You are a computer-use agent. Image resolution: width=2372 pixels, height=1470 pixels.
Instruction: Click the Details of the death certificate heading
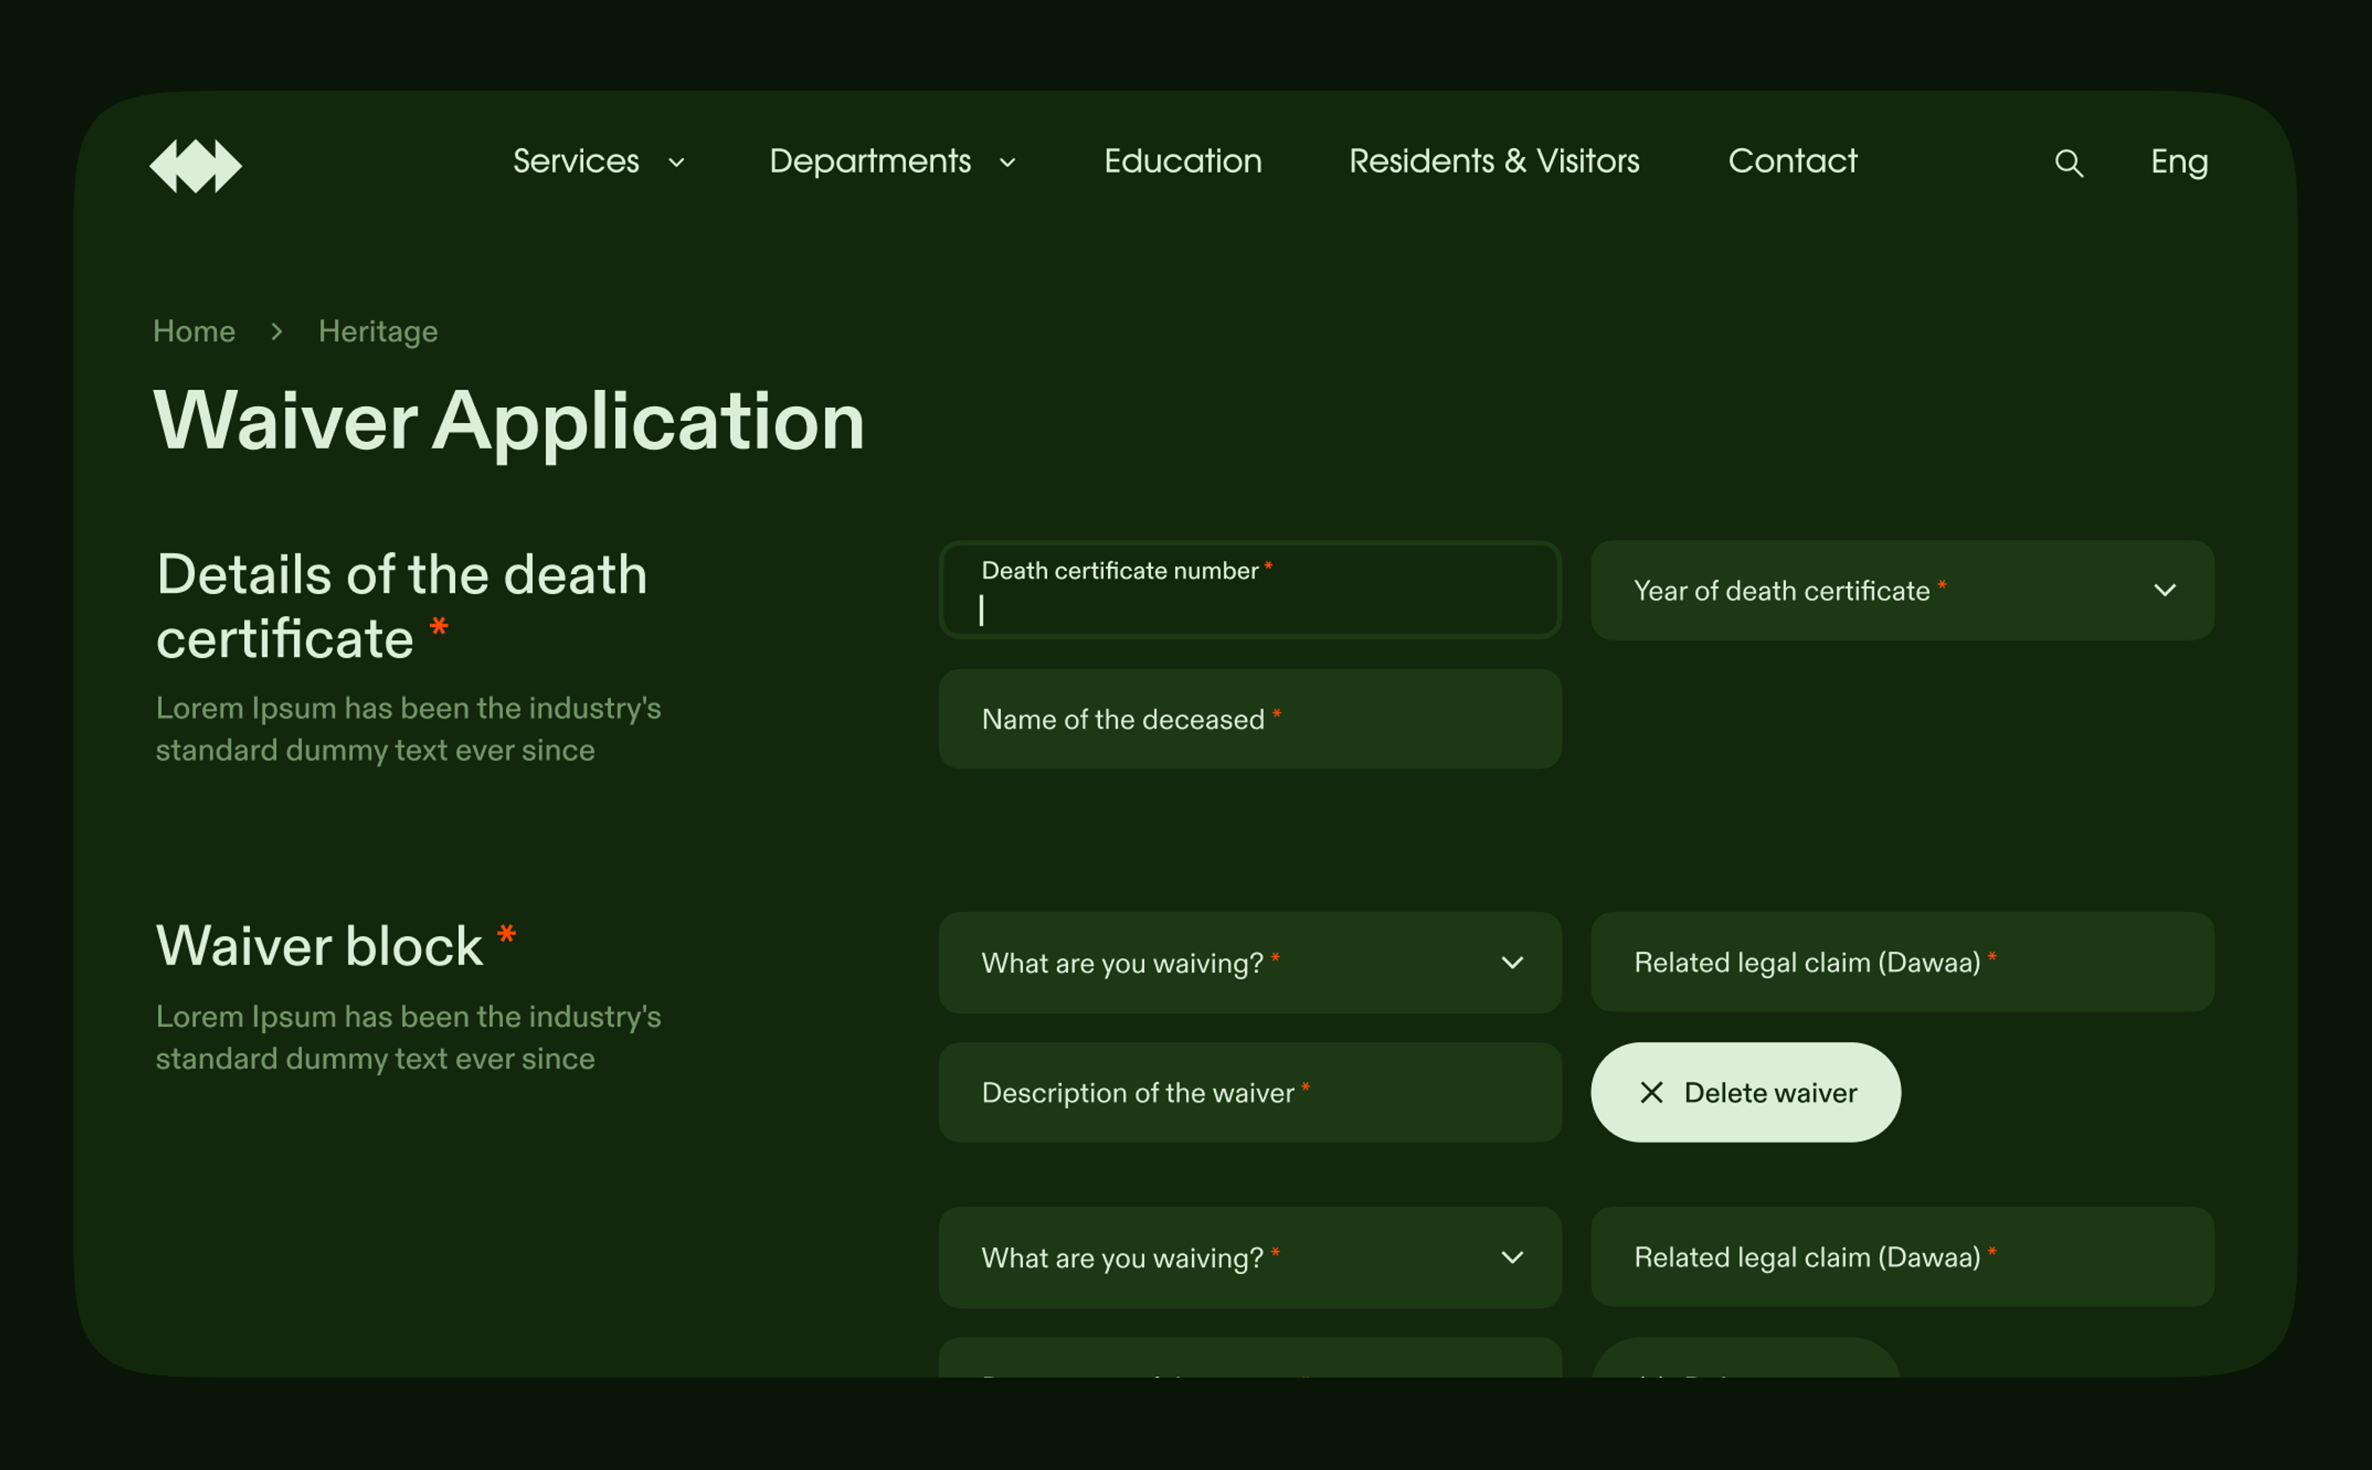(401, 606)
